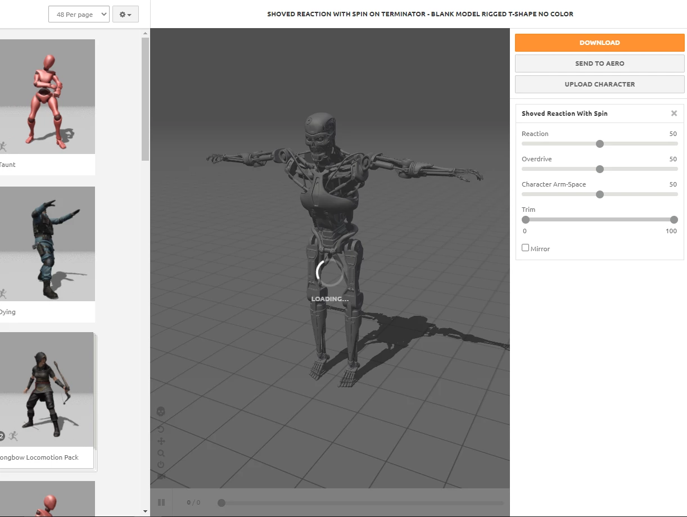Click the animation list vertical scrollbar
This screenshot has width=687, height=517.
click(x=146, y=99)
